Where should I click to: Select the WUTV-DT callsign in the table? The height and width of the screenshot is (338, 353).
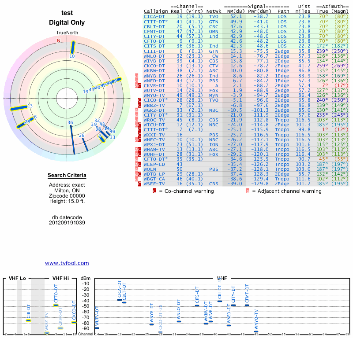pos(154,91)
